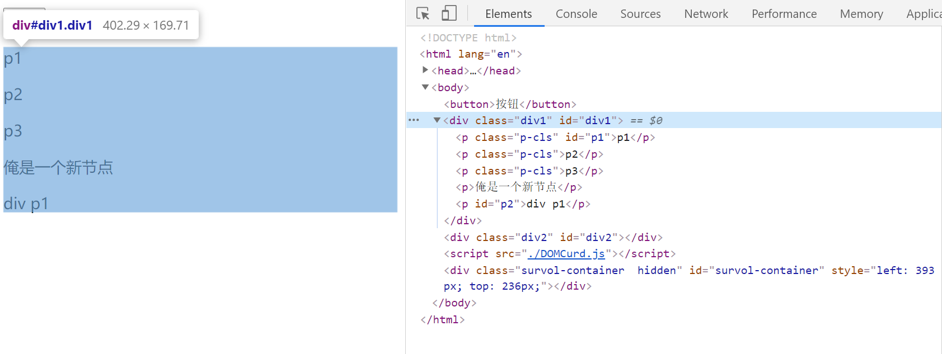Click the 'div p1' paragraph on the page

(26, 204)
